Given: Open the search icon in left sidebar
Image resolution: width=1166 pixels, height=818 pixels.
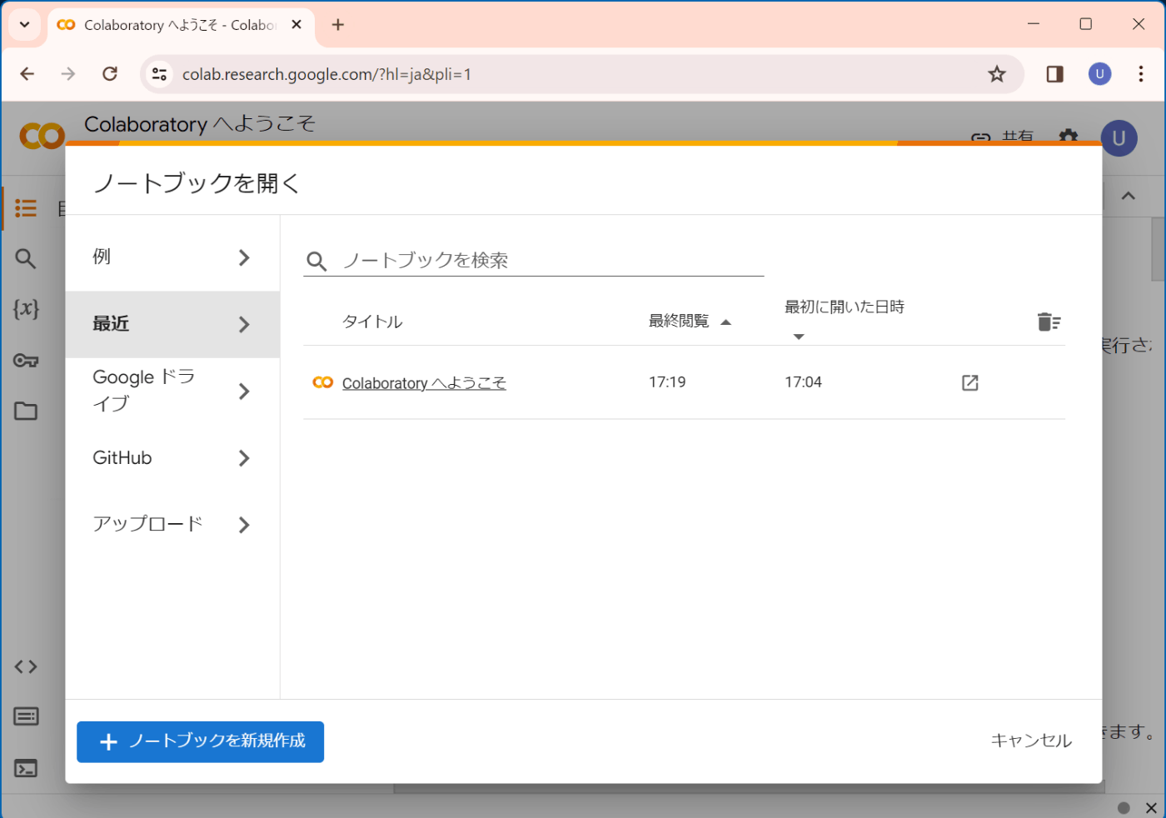Looking at the screenshot, I should (26, 259).
